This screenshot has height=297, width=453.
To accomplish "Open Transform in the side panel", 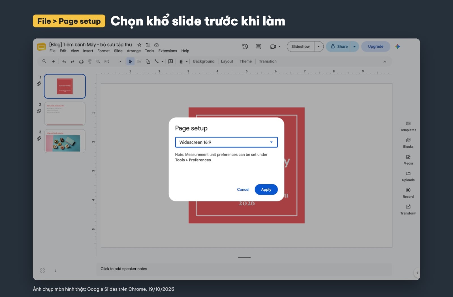I will (x=408, y=210).
